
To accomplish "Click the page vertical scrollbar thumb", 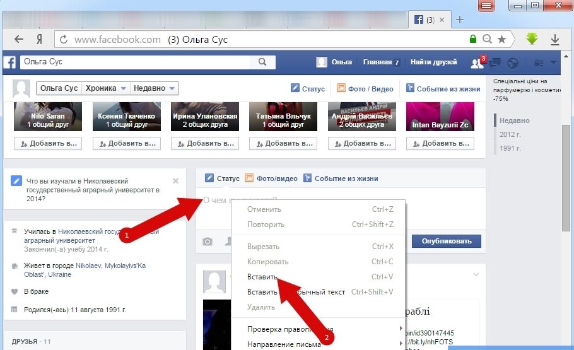I will pyautogui.click(x=566, y=178).
